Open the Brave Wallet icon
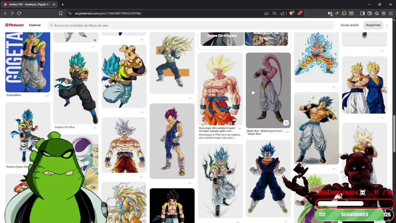Image resolution: width=396 pixels, height=223 pixels. pos(369,13)
